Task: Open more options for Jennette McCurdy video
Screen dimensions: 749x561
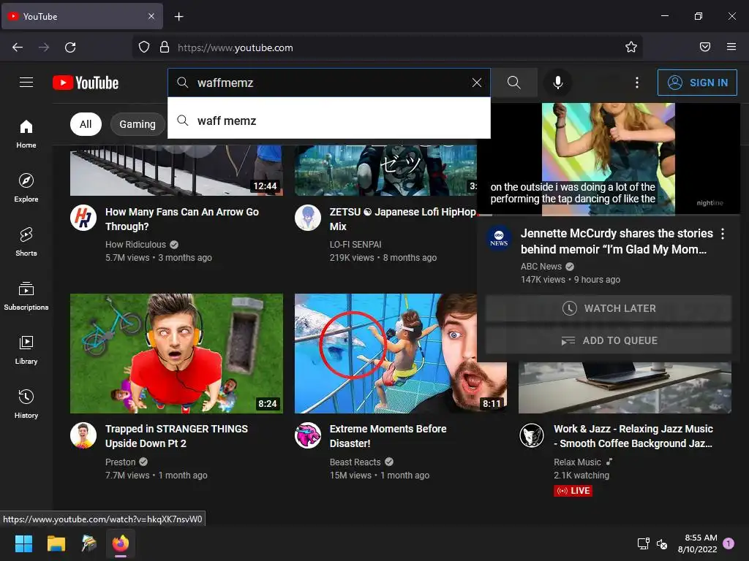Action: click(x=722, y=234)
